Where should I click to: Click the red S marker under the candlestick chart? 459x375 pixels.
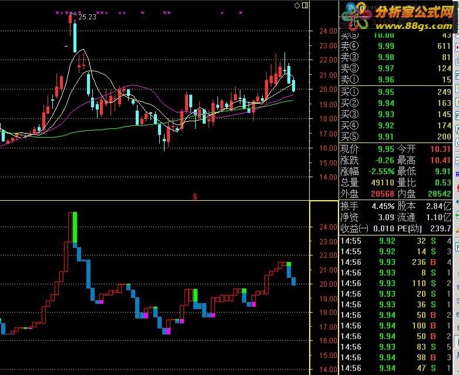pyautogui.click(x=195, y=197)
